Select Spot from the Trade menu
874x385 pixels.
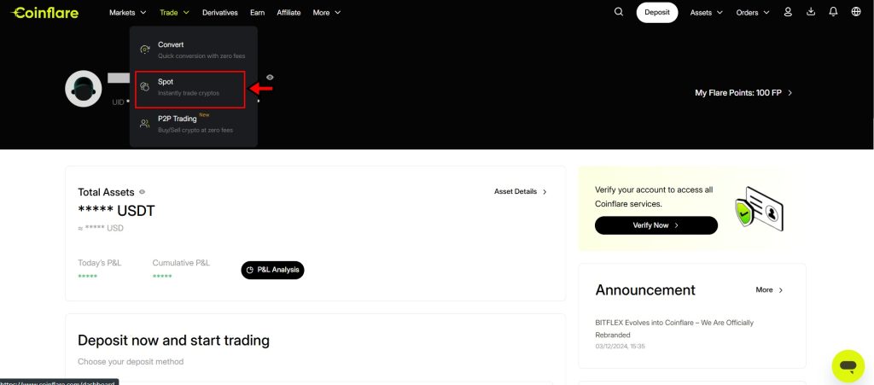pos(190,89)
